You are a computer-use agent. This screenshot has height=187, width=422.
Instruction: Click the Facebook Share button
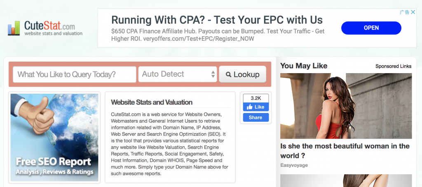[256, 117]
